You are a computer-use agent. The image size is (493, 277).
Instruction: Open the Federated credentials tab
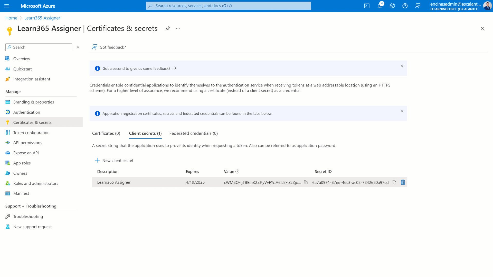193,133
